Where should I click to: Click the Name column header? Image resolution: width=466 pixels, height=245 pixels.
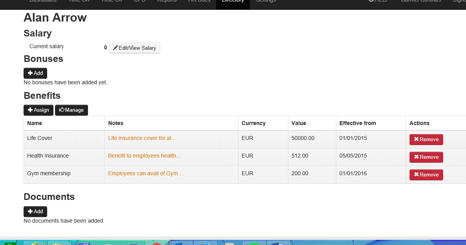click(x=35, y=123)
